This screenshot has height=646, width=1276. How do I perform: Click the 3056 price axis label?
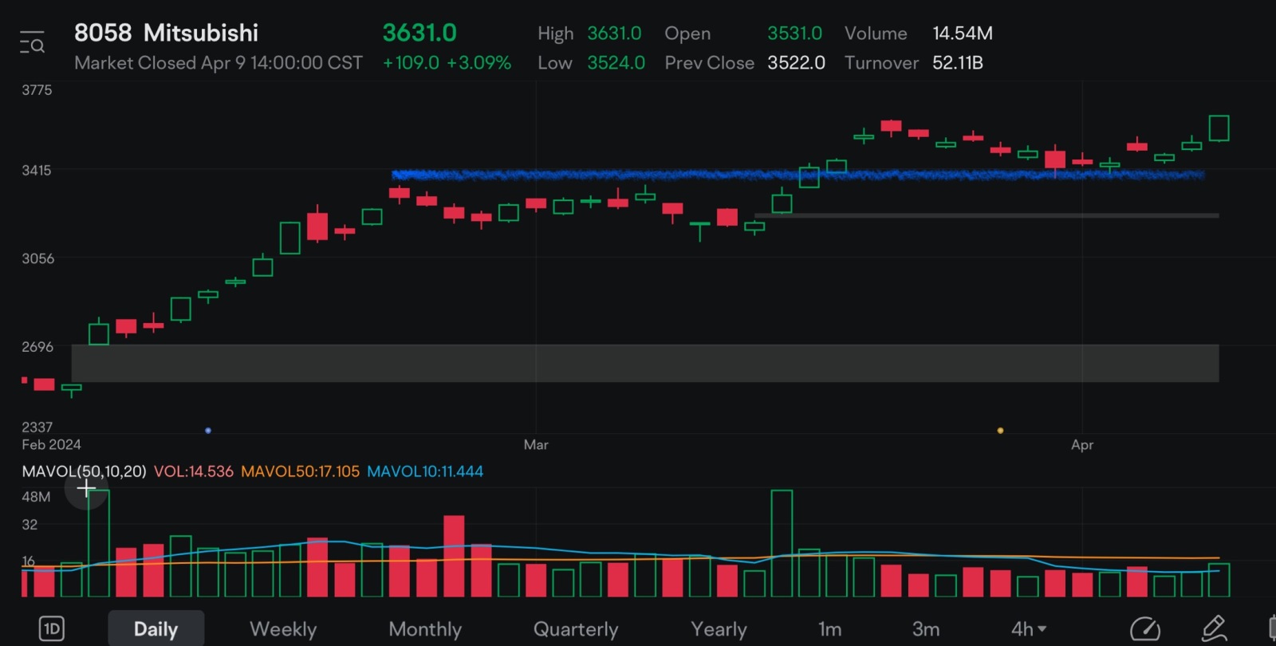pyautogui.click(x=37, y=258)
